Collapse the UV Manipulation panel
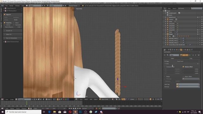 pyautogui.click(x=4, y=11)
